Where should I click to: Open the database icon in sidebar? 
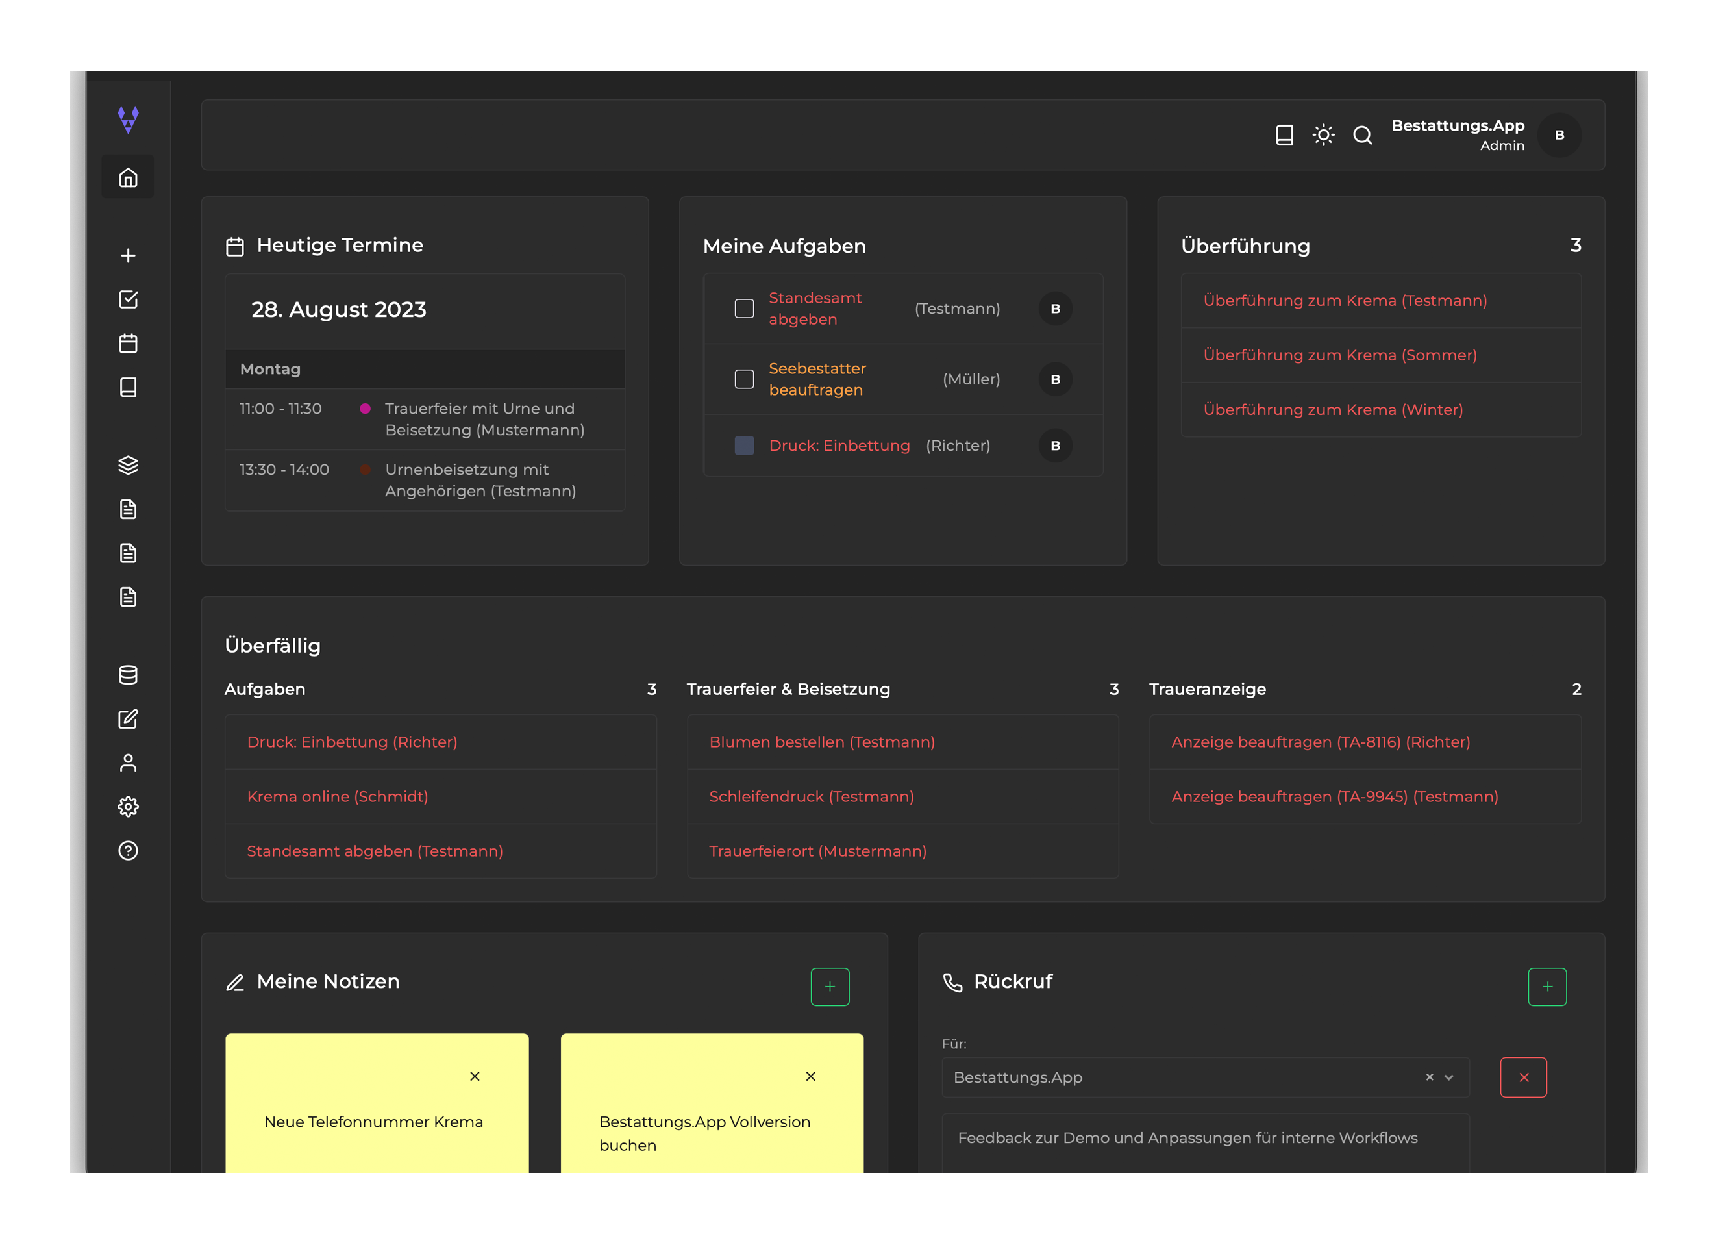(x=129, y=675)
